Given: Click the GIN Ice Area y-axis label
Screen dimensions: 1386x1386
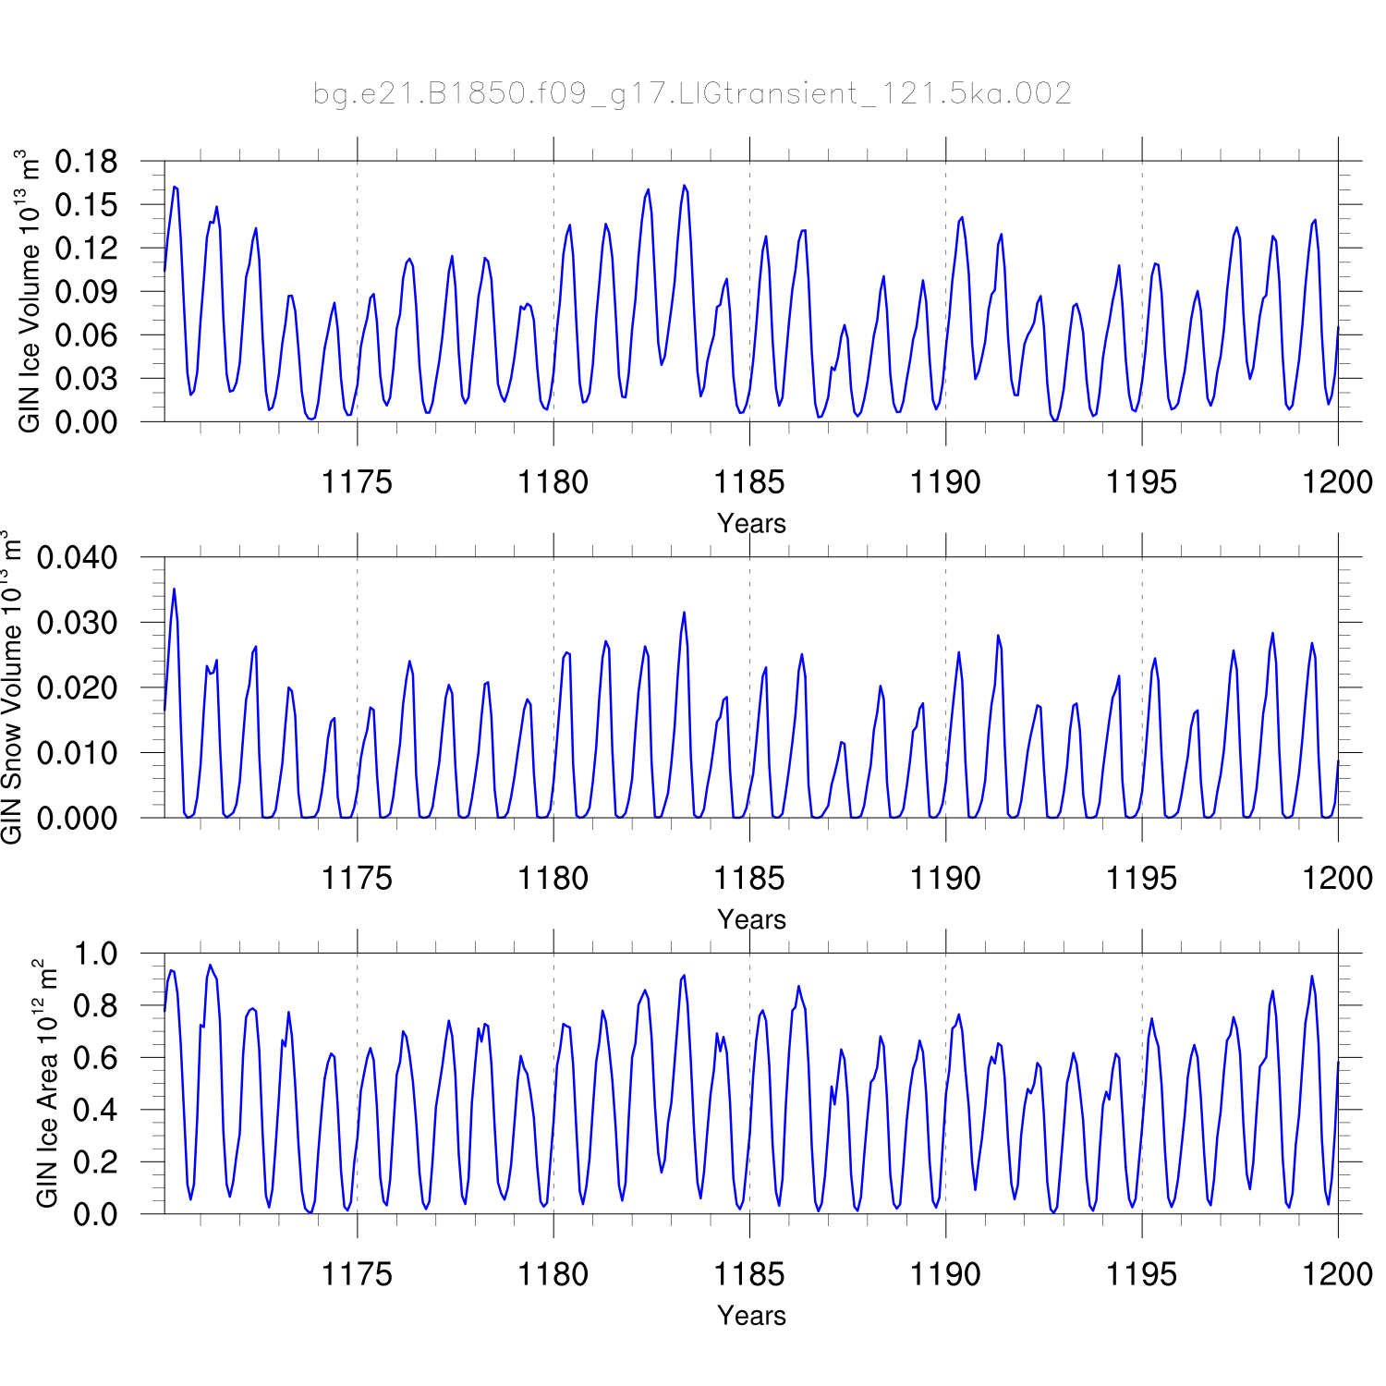Looking at the screenshot, I should (46, 1083).
